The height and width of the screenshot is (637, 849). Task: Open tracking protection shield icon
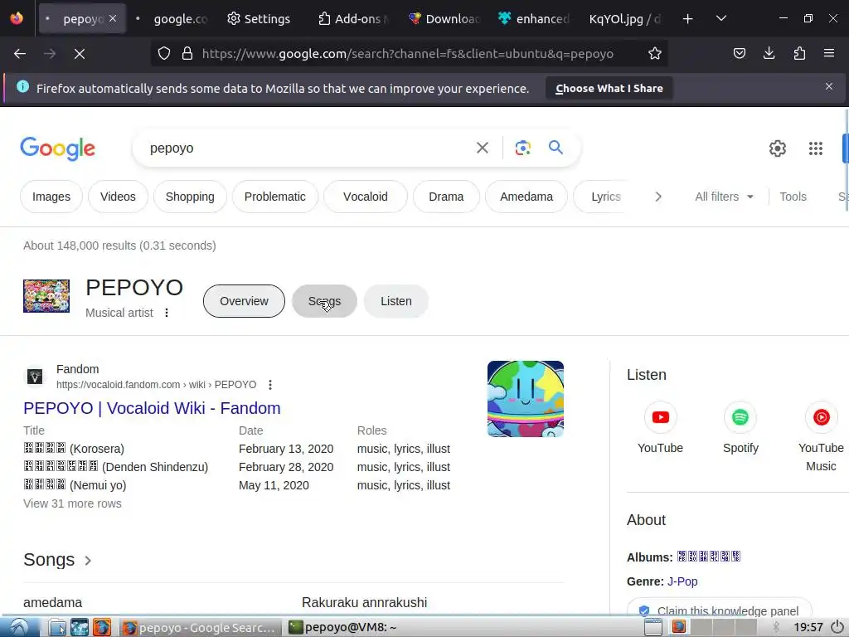point(164,53)
